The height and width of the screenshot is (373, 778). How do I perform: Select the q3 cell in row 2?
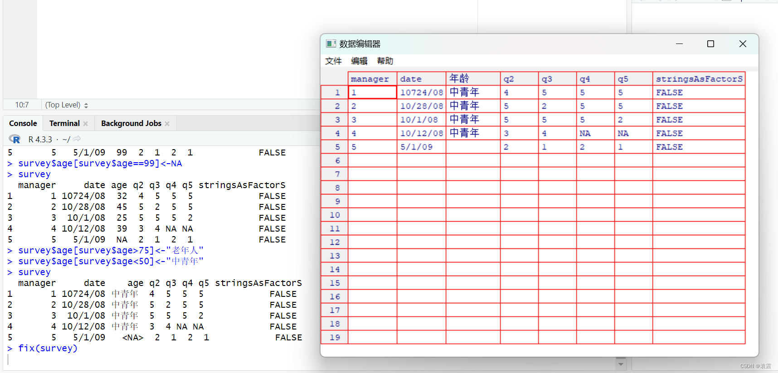(x=557, y=106)
